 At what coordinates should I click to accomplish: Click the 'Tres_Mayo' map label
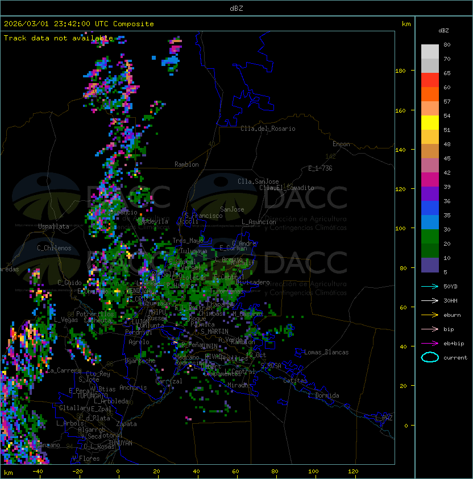coord(188,241)
